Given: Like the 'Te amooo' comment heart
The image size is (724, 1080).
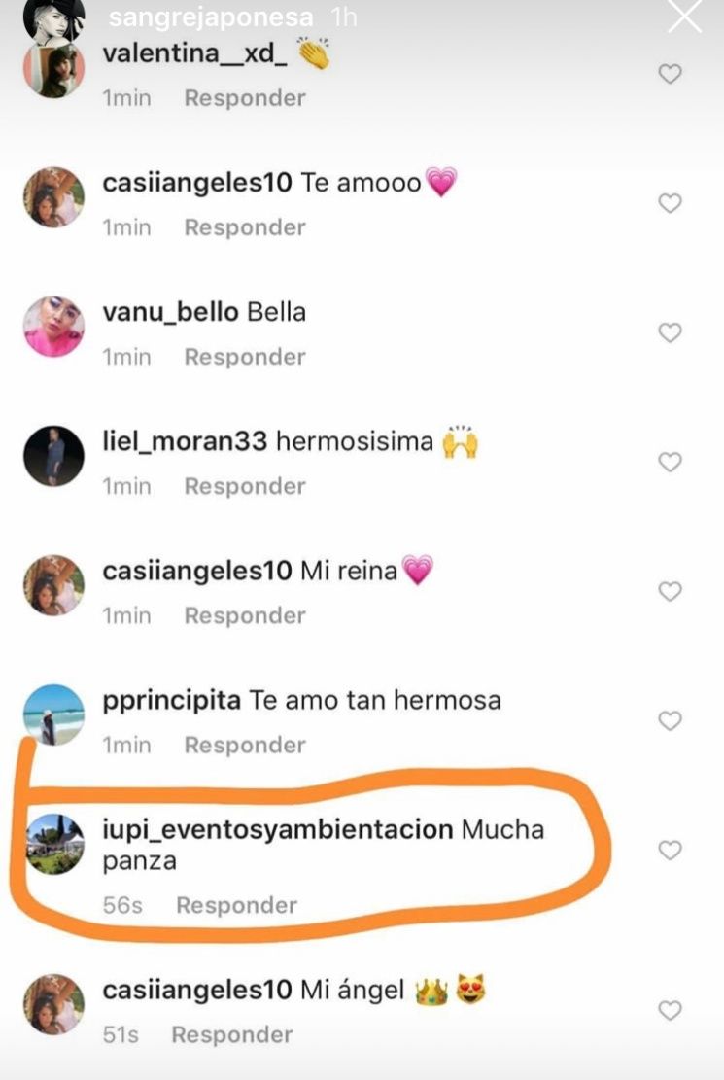Looking at the screenshot, I should pos(670,203).
